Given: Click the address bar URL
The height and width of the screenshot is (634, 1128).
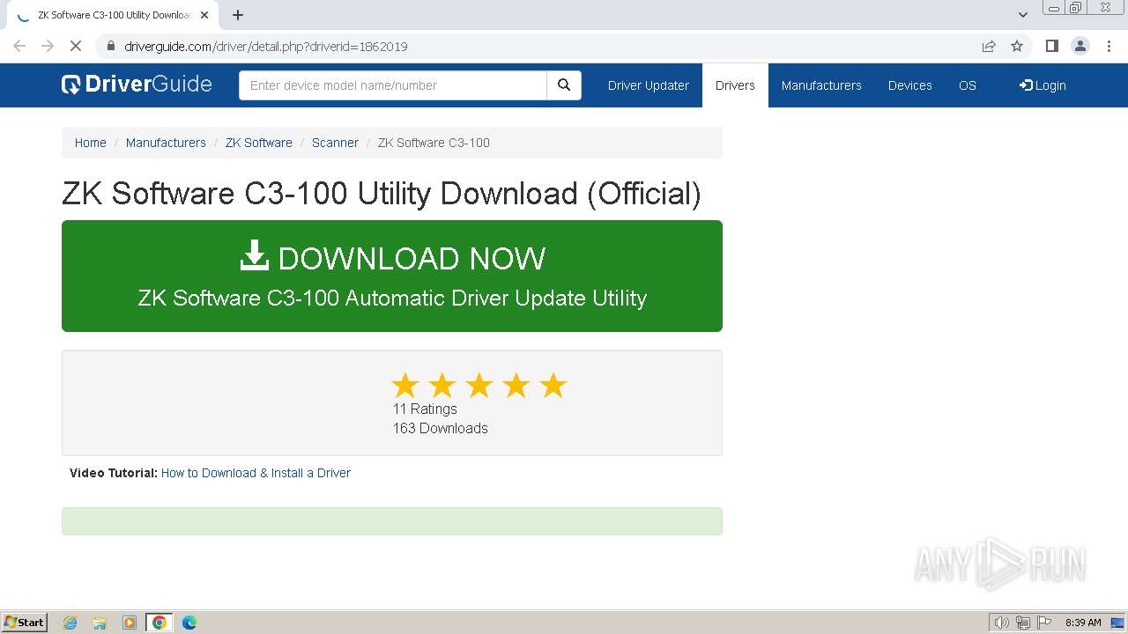Looking at the screenshot, I should click(x=266, y=47).
